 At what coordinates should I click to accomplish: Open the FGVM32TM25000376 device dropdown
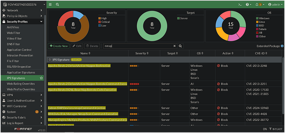(x=24, y=4)
